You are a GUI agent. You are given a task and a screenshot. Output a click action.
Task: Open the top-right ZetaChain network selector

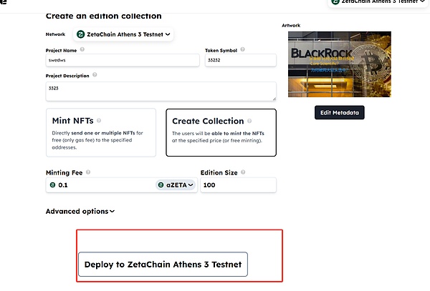(376, 3)
